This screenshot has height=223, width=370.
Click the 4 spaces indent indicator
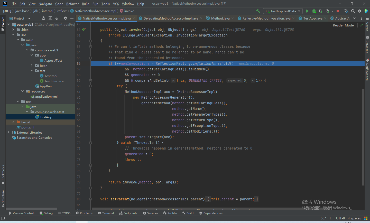click(354, 218)
